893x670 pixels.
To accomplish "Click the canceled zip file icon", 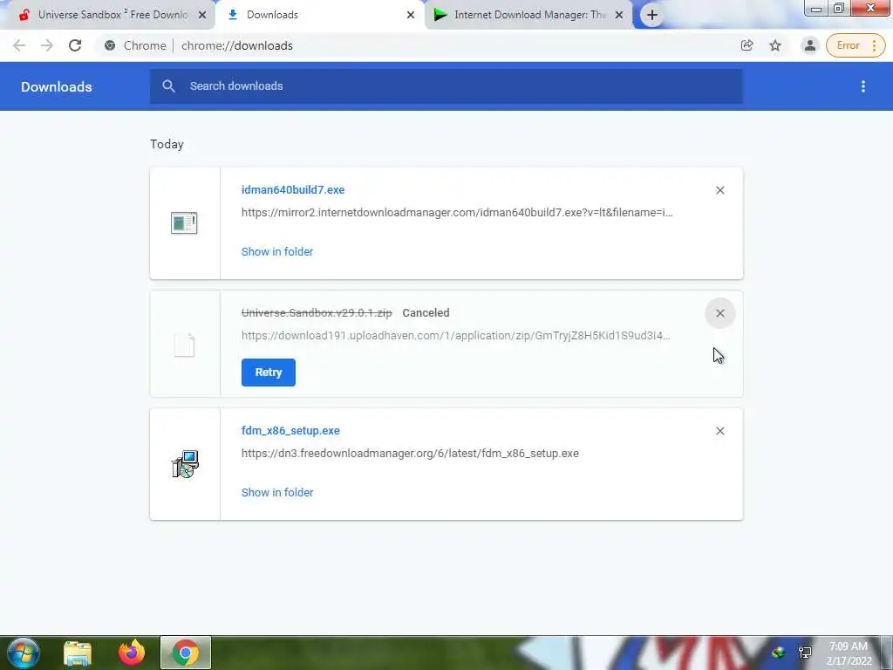I will point(184,345).
